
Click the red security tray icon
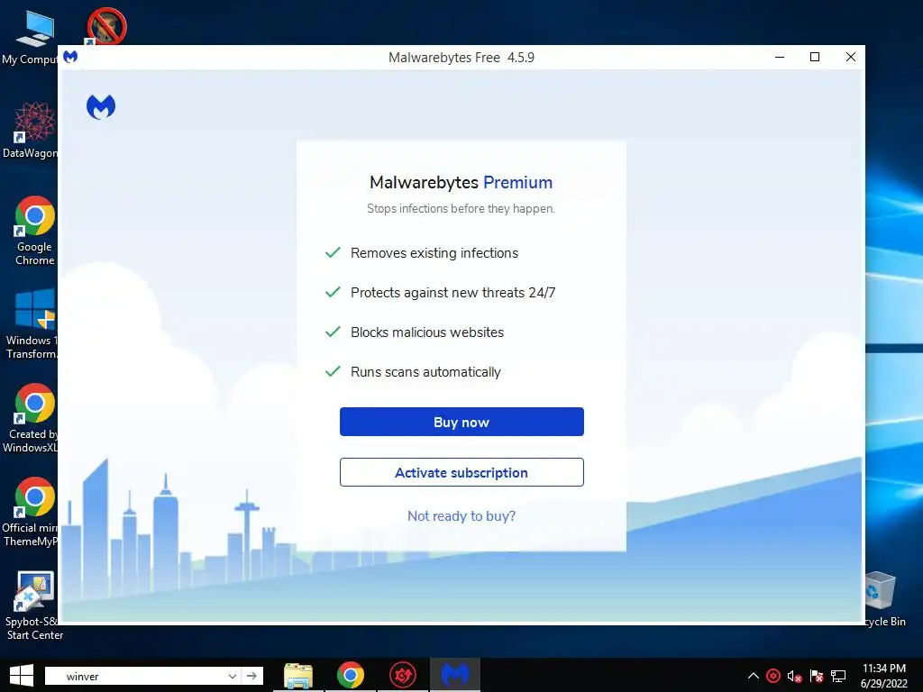(773, 676)
